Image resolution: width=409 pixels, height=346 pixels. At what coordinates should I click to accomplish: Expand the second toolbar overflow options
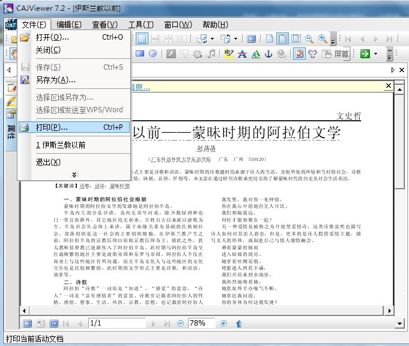[x=390, y=53]
